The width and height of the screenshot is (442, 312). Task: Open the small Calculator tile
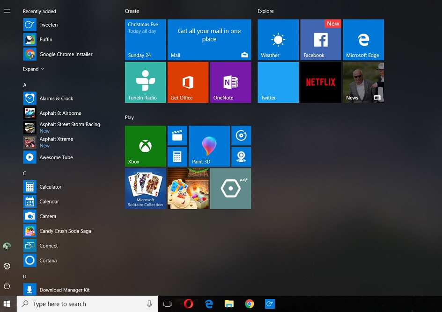click(x=177, y=157)
